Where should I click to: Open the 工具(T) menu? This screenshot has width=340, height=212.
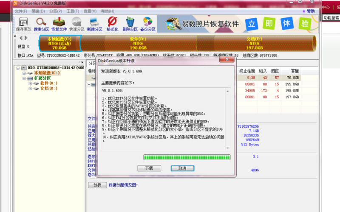point(73,11)
